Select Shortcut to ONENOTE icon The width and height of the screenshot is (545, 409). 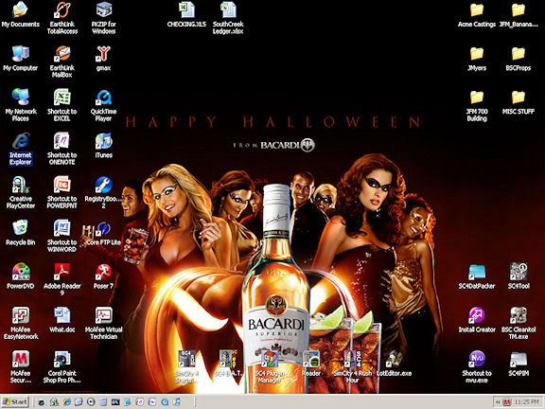[x=62, y=149]
